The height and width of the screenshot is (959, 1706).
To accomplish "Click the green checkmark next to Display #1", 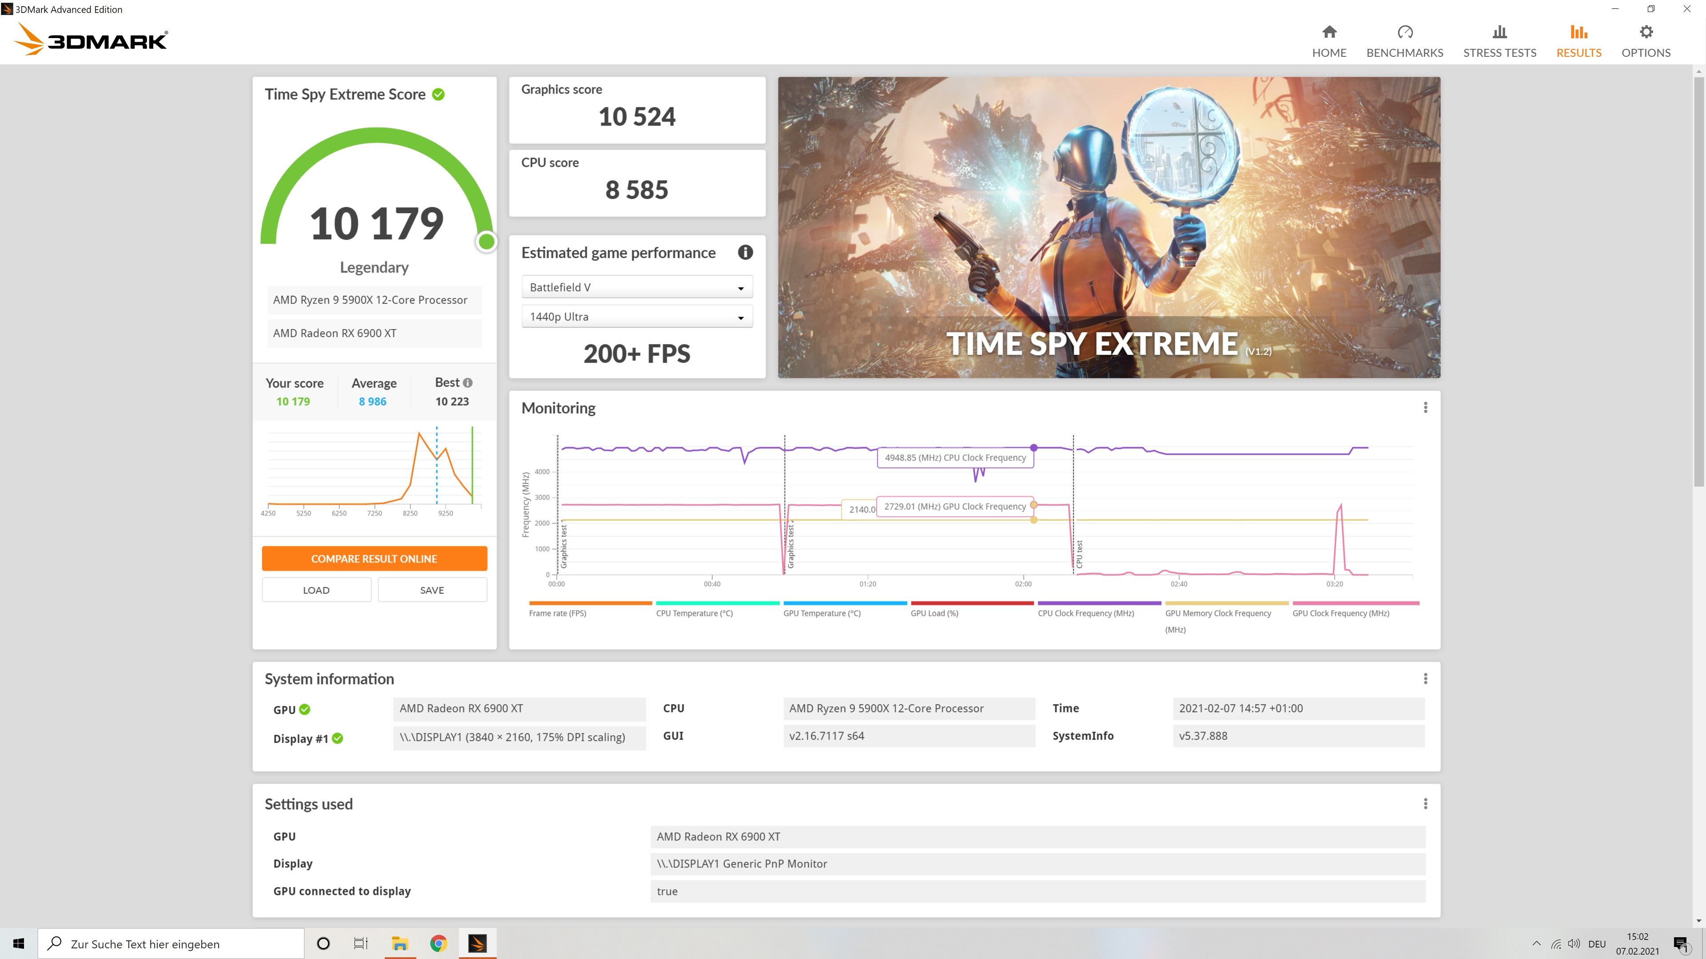I will [338, 739].
